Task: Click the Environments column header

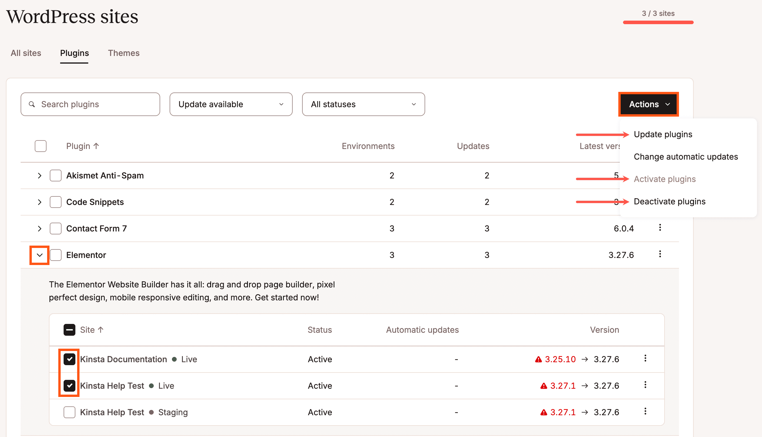Action: point(368,146)
